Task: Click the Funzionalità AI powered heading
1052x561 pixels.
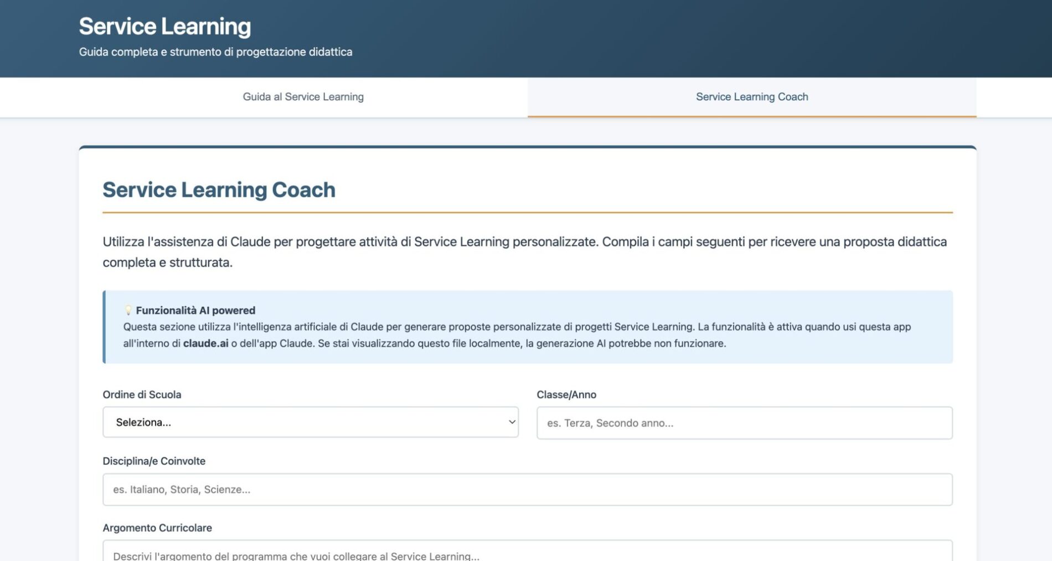Action: click(x=195, y=311)
